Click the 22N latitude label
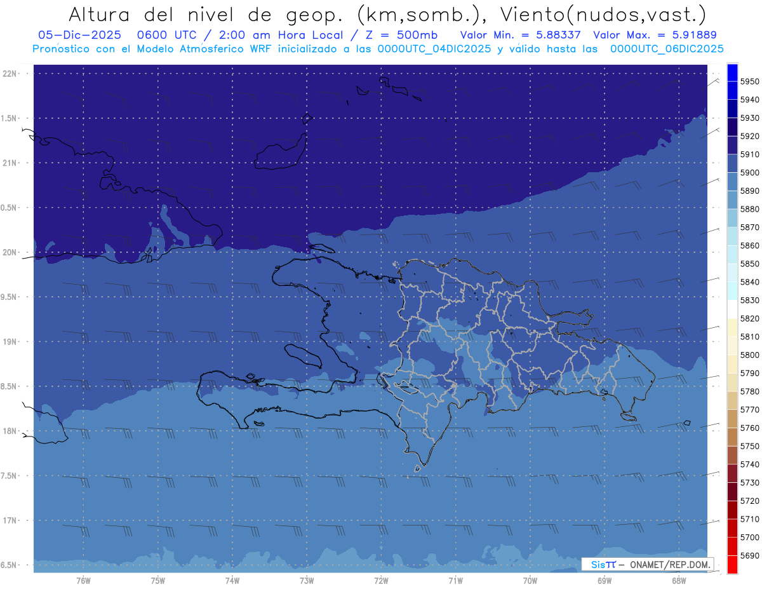 coord(10,73)
